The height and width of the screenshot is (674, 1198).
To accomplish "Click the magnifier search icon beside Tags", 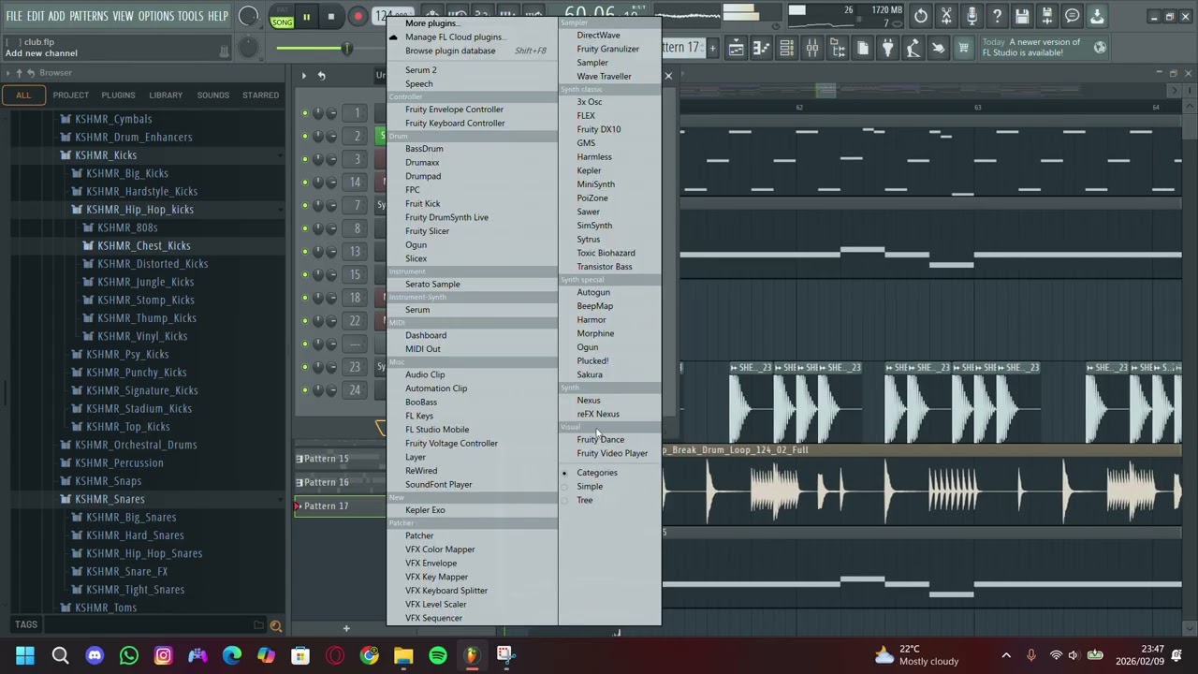I will point(276,625).
